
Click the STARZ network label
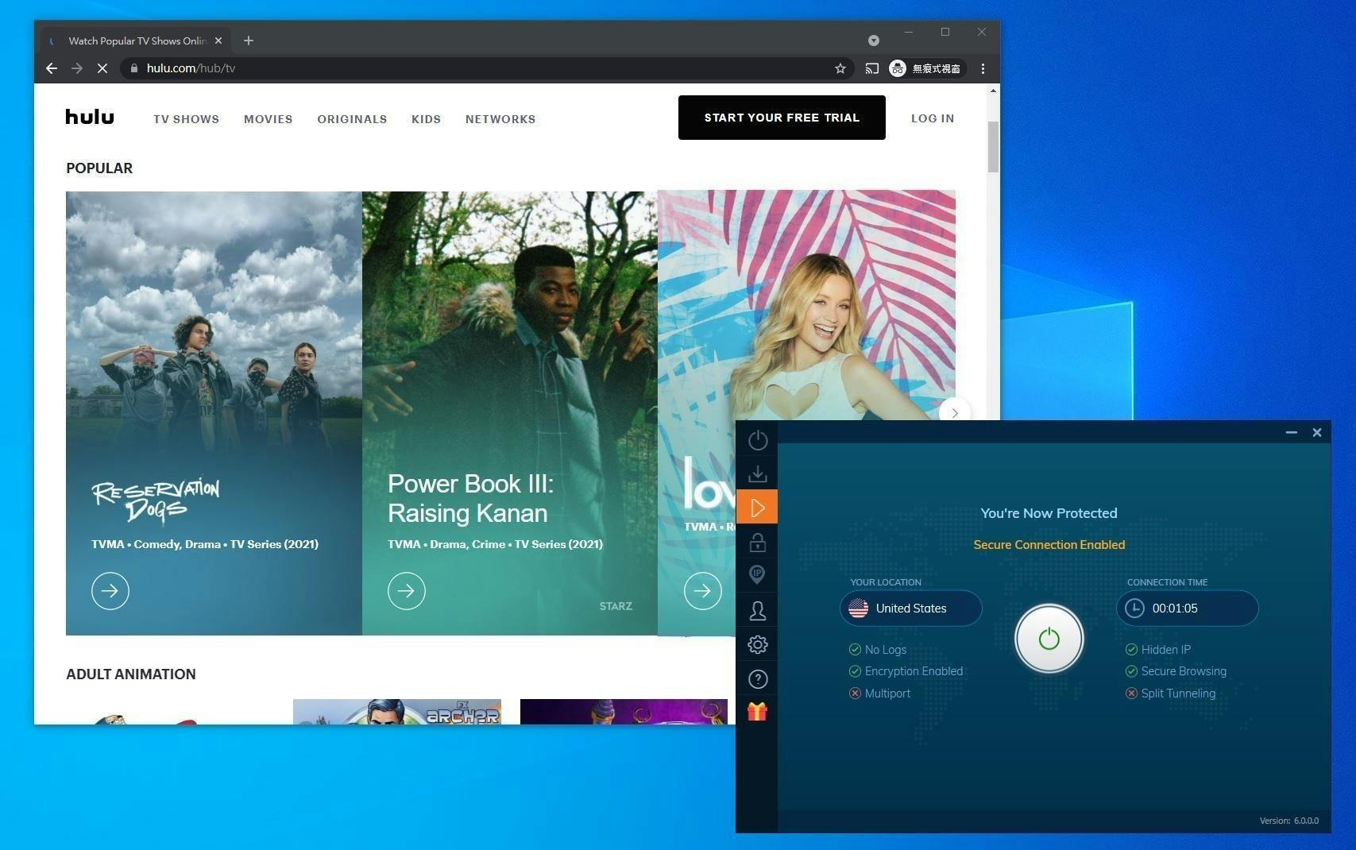point(616,606)
